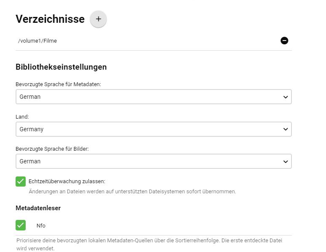Viewport: 326px width, 252px height.
Task: Remove the /volume1/Filme folder entry
Action: tap(284, 41)
